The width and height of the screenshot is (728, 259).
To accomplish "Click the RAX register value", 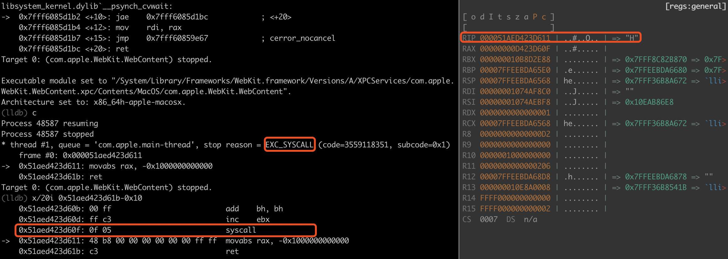I will 515,49.
